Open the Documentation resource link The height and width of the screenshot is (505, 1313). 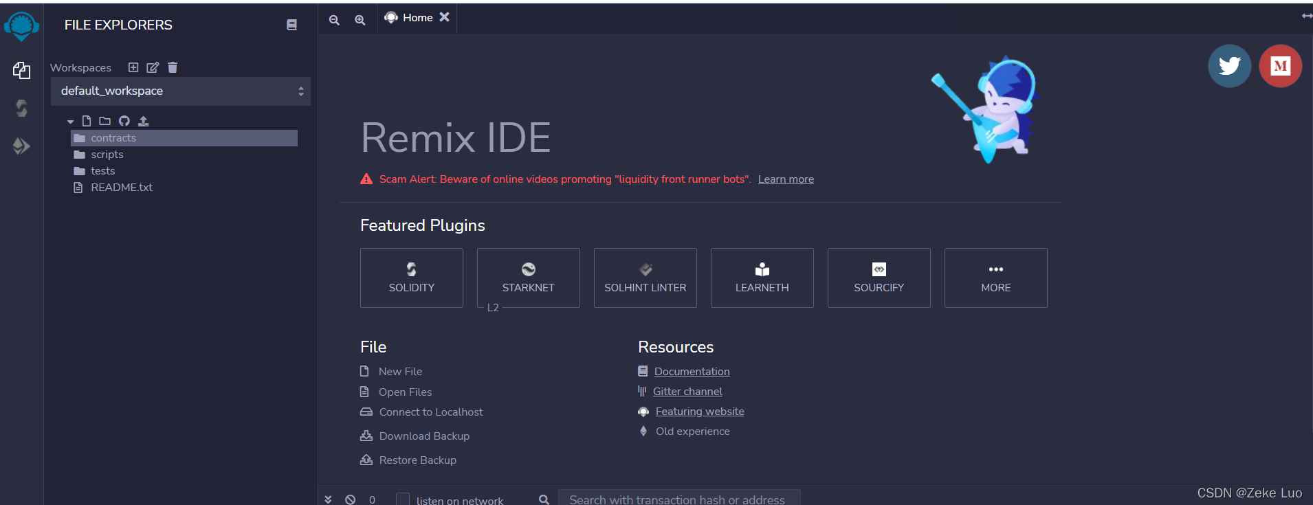[x=692, y=372]
